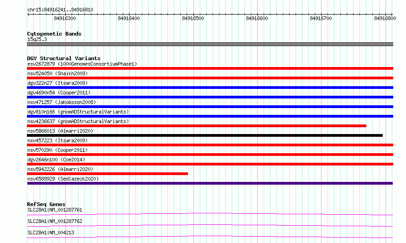Click the dgv322n27 (Itsara2009) label
The image size is (406, 243).
click(57, 83)
